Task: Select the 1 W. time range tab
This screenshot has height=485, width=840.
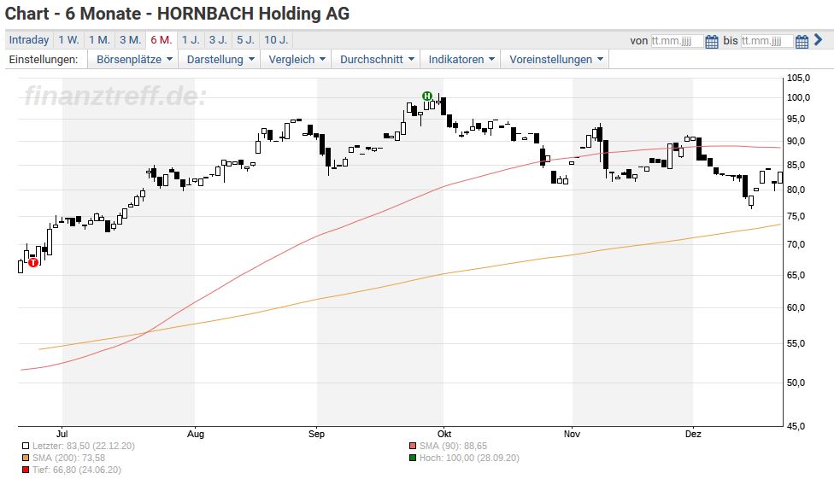Action: [x=68, y=40]
